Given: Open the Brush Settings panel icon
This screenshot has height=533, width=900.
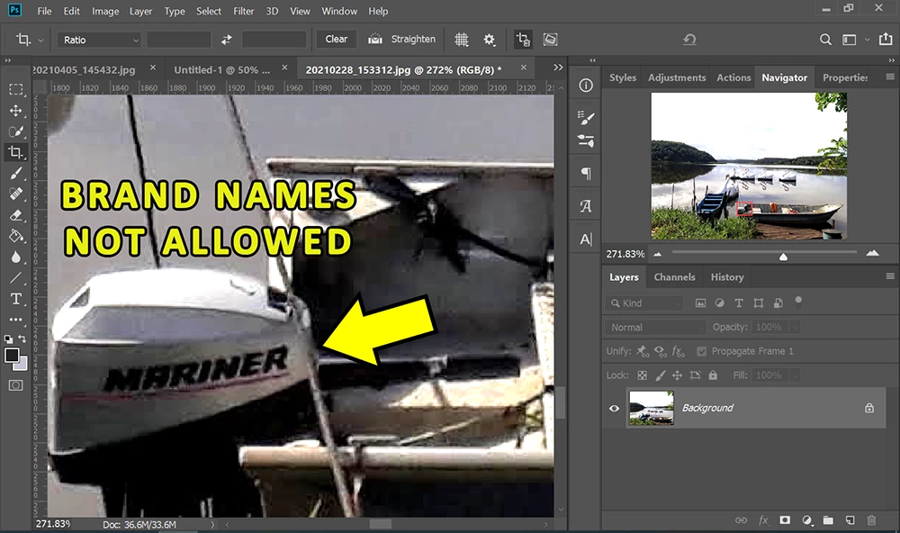Looking at the screenshot, I should click(x=586, y=117).
